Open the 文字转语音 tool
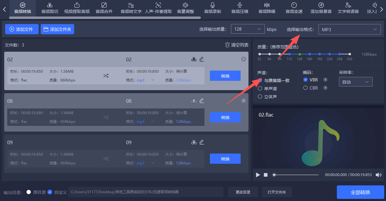This screenshot has height=201, width=386. tap(348, 8)
